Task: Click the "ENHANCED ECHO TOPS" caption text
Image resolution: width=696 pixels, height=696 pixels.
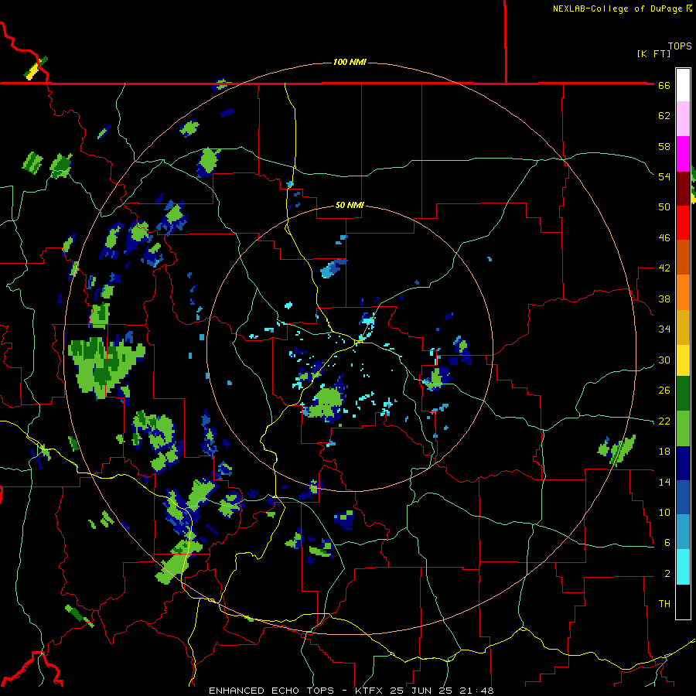Action: [x=271, y=691]
